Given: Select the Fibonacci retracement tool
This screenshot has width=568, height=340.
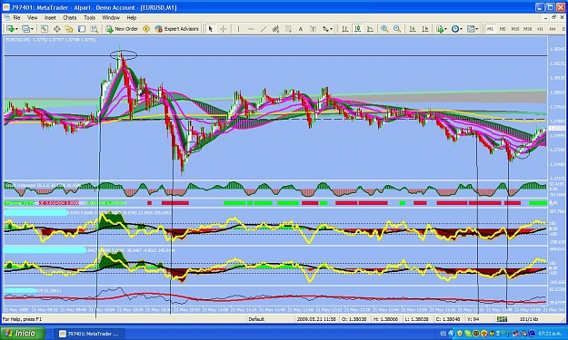Looking at the screenshot, I should (x=288, y=29).
